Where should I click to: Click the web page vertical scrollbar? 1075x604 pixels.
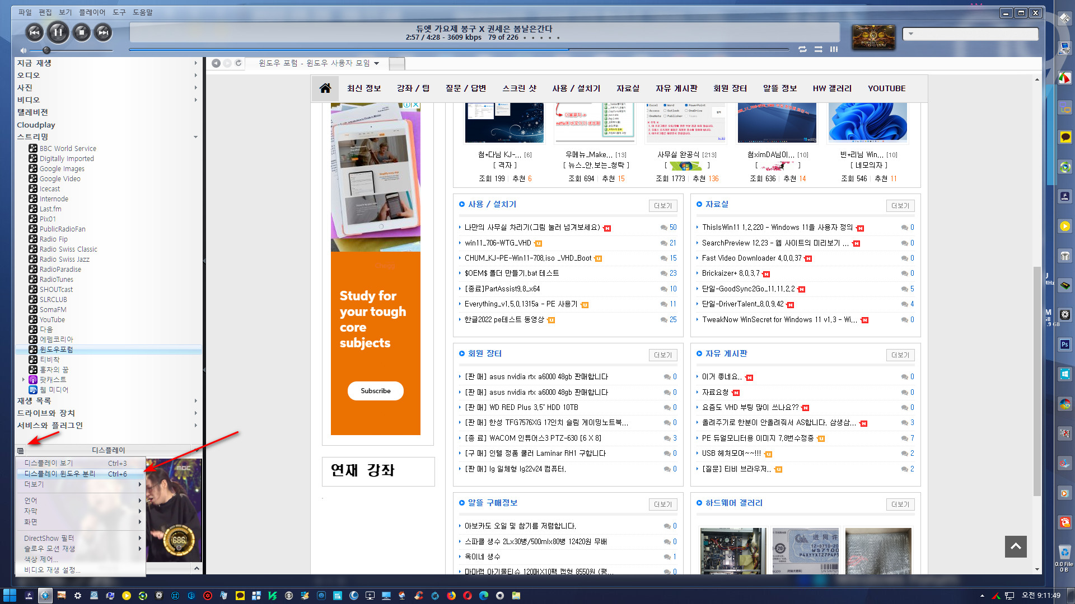[x=1037, y=380]
